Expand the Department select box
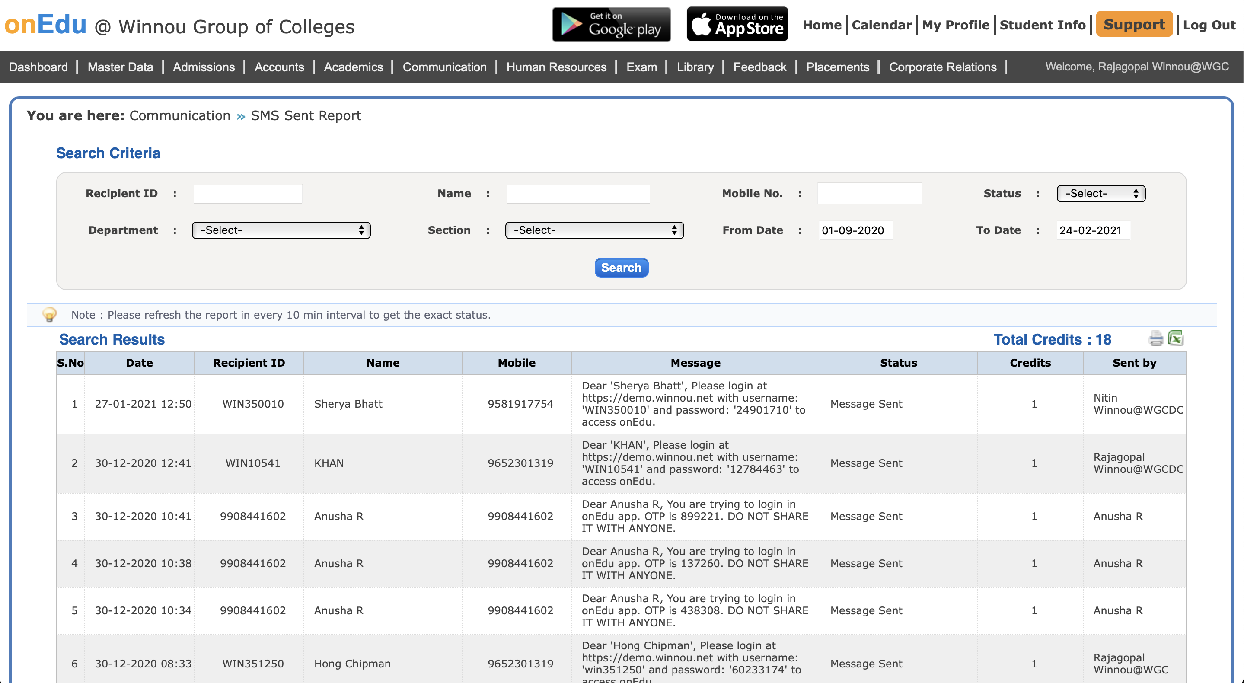Screen dimensions: 1244x683 click(x=281, y=230)
